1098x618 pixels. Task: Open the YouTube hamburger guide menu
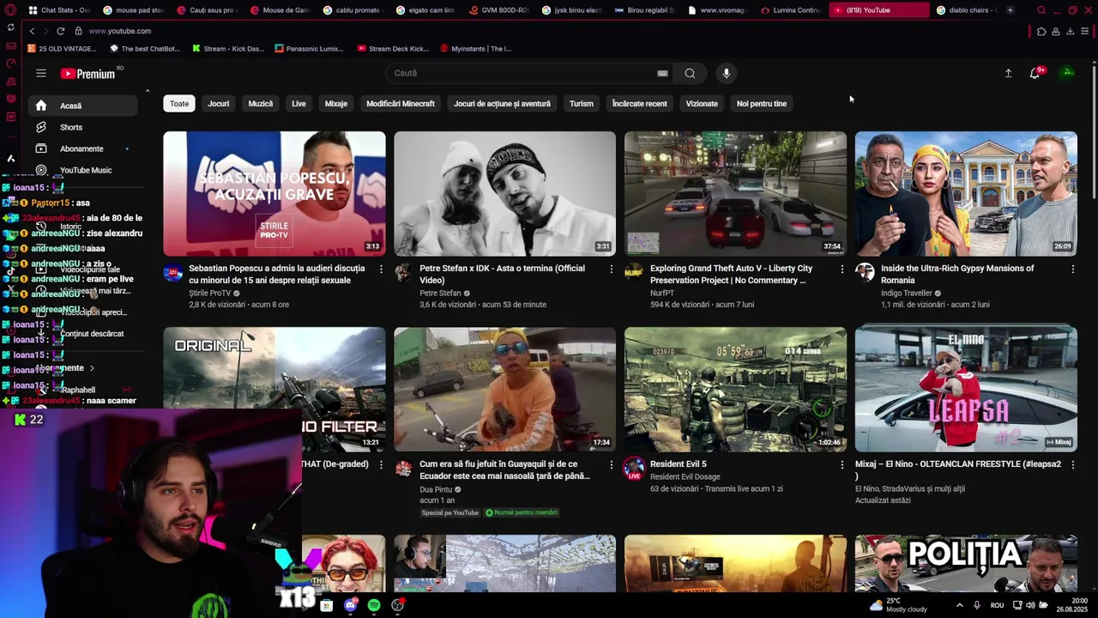tap(40, 73)
